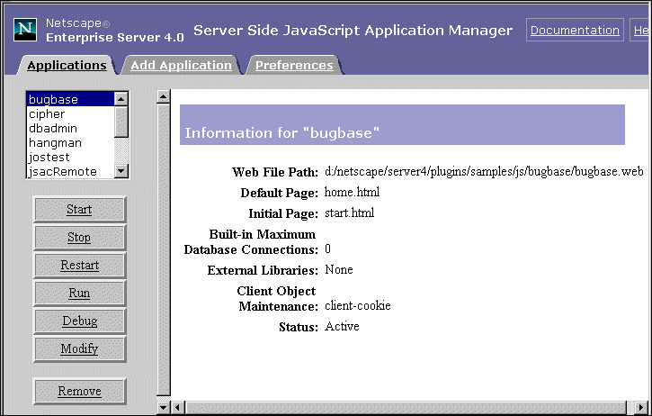Click the horizontal scrollbar thumb
Screen dimensions: 652x416
406,407
